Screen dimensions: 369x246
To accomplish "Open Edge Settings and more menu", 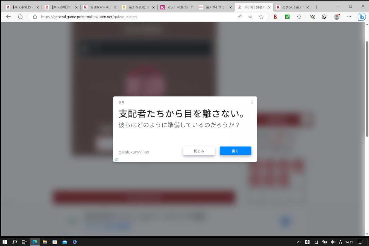I will 349,17.
